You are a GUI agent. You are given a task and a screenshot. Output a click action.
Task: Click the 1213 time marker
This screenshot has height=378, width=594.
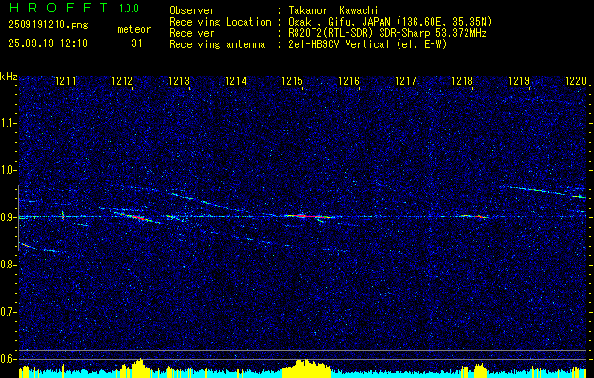click(178, 80)
